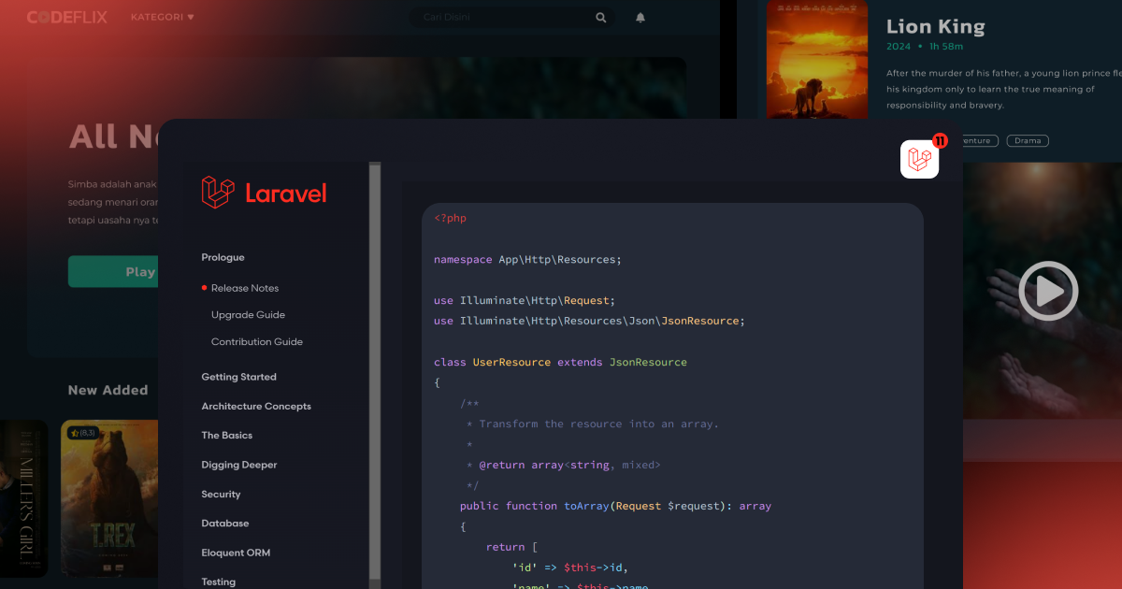Open the Miller's Girl poster thumbnail

tap(23, 500)
